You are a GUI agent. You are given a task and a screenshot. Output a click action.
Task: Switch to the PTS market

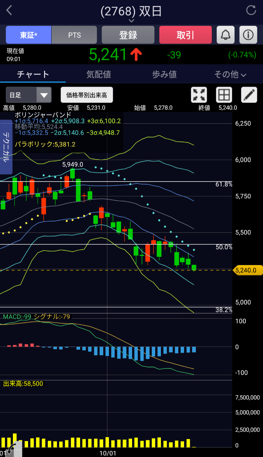[x=74, y=35]
